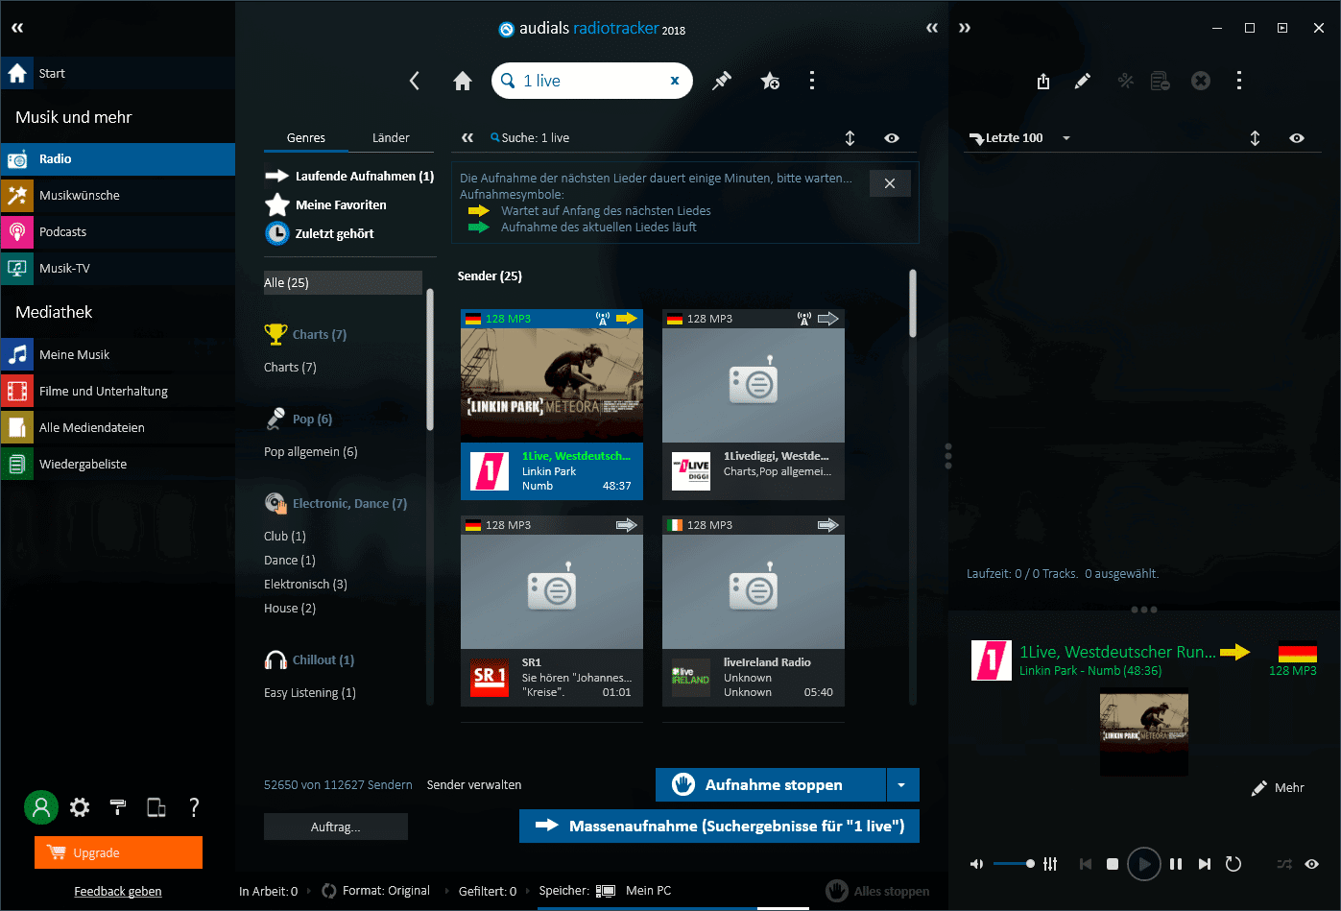Add to favorites star-plus icon

click(x=770, y=81)
